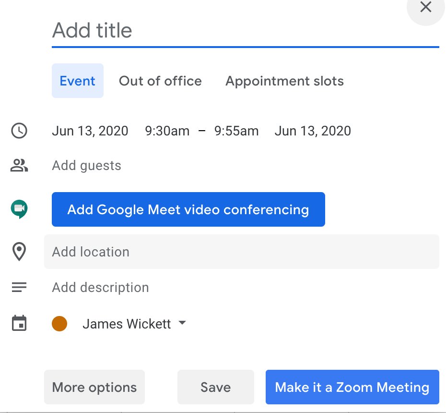The image size is (446, 413).
Task: Close the event creation dialog
Action: click(x=425, y=7)
